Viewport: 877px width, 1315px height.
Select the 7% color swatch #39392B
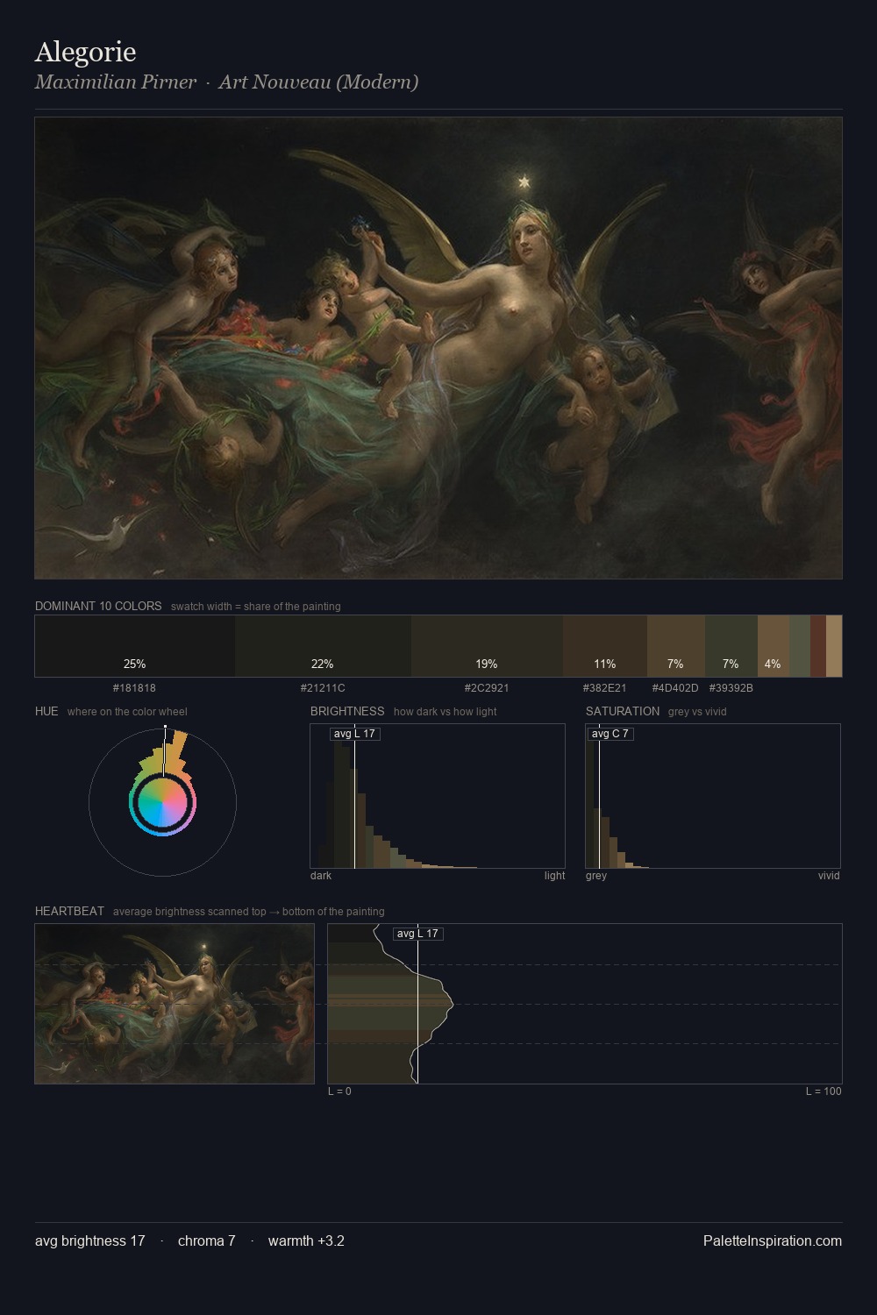(x=731, y=646)
